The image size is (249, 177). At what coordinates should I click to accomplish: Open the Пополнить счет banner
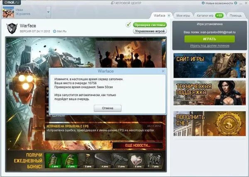pyautogui.click(x=210, y=124)
